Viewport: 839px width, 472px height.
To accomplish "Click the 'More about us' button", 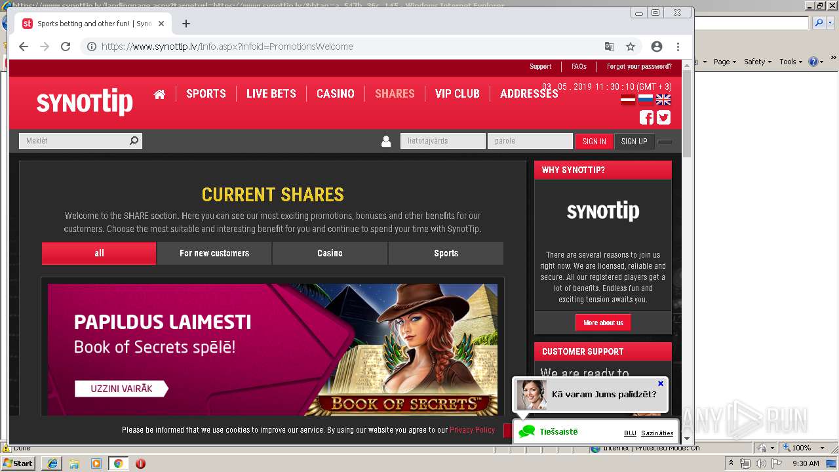I will point(603,323).
